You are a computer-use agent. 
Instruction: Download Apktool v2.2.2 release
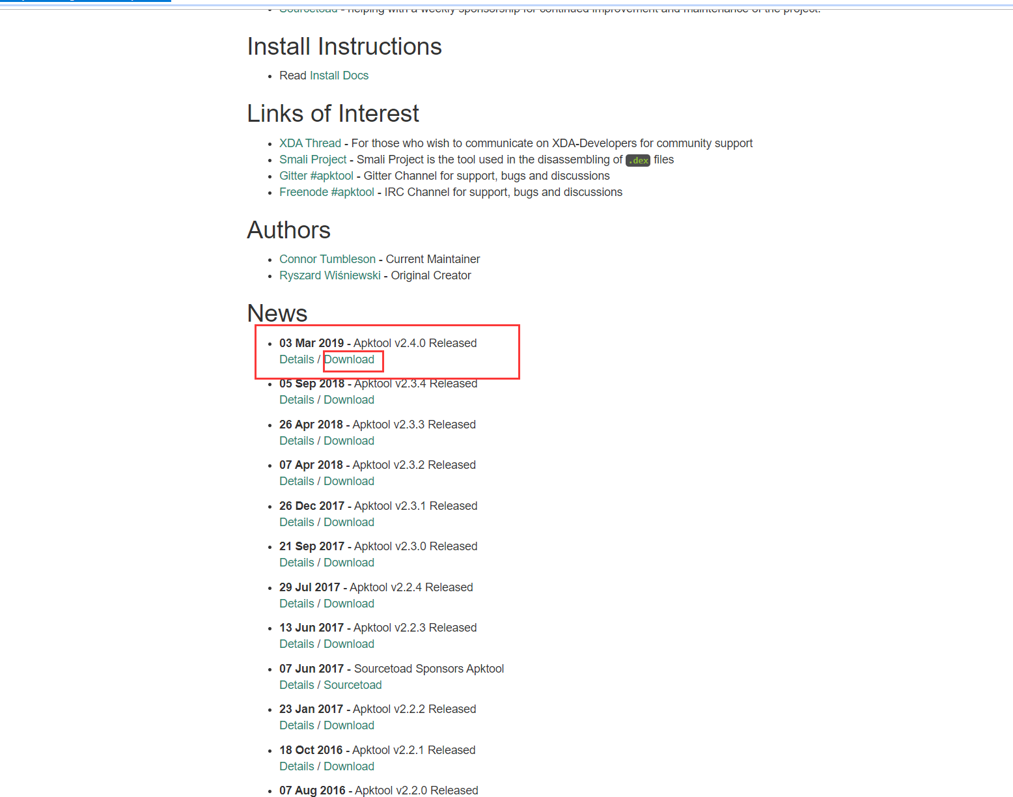349,725
